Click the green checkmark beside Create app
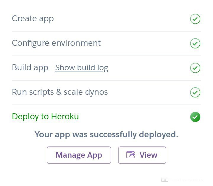Screen dimensions: 213x186 coord(195,19)
